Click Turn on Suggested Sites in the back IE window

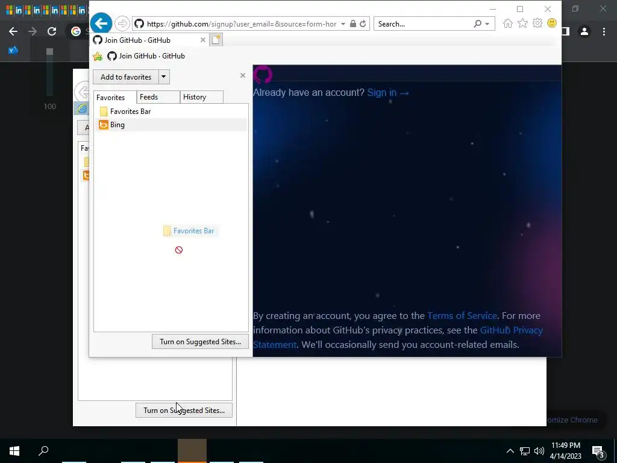184,410
